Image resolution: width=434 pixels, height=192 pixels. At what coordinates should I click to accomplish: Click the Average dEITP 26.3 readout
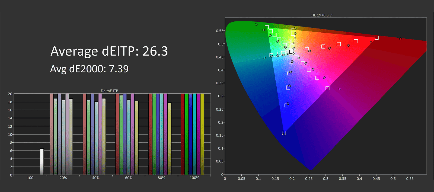(x=109, y=51)
